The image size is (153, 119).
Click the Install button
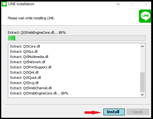(114, 112)
